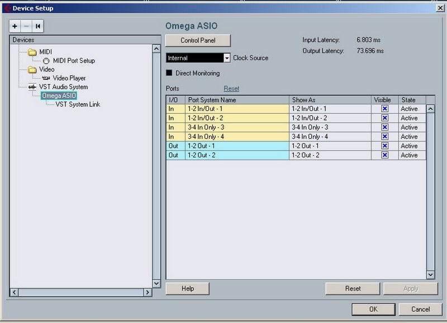
Task: Open the Clock Source dropdown
Action: tap(227, 58)
